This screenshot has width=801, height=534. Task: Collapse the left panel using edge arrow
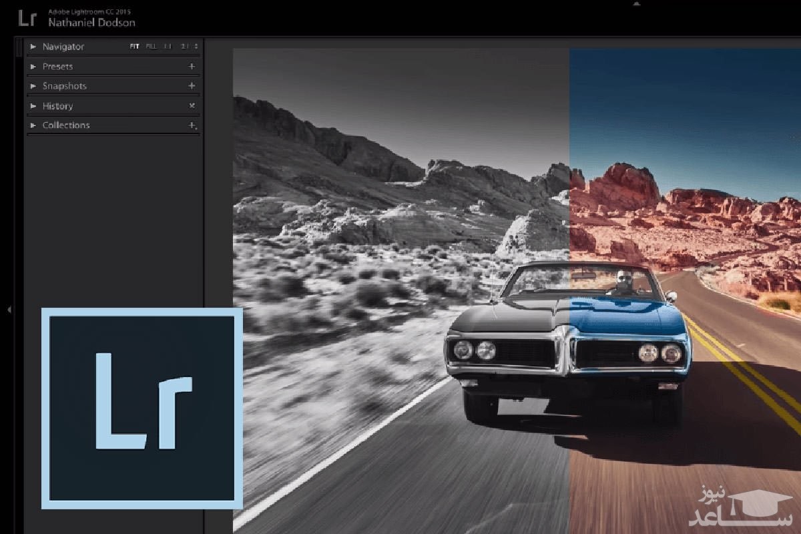pyautogui.click(x=9, y=310)
